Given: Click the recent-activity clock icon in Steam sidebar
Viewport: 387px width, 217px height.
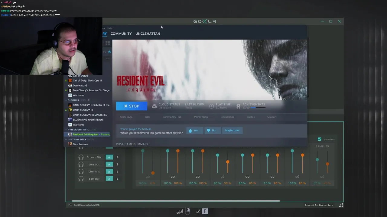Looking at the screenshot, I should click(105, 52).
